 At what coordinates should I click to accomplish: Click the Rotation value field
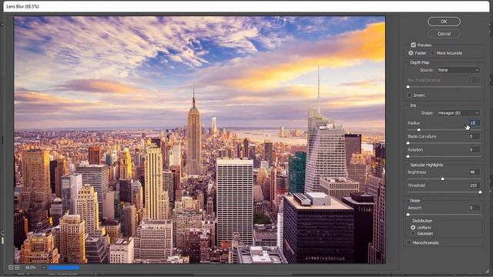475,150
